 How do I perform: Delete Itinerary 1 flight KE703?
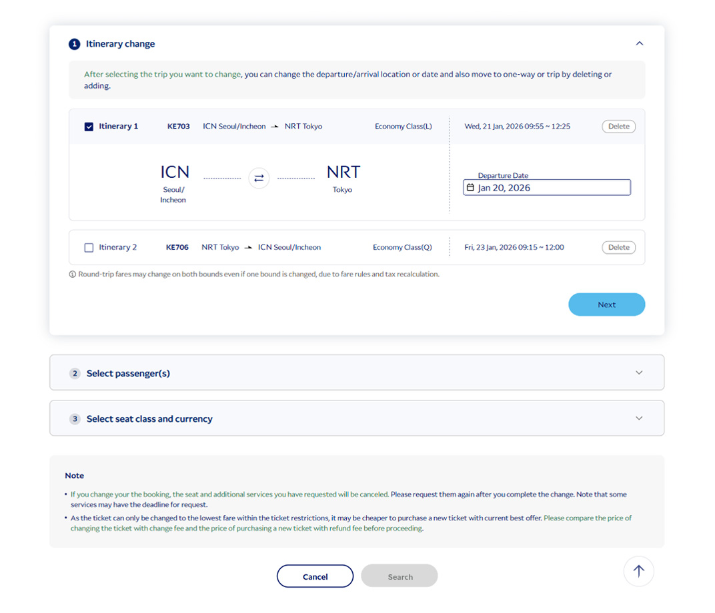[x=618, y=127]
